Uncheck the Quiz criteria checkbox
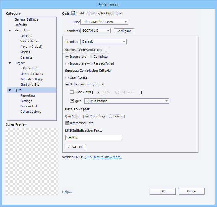Screen dimensions: 217x207 click(72, 101)
